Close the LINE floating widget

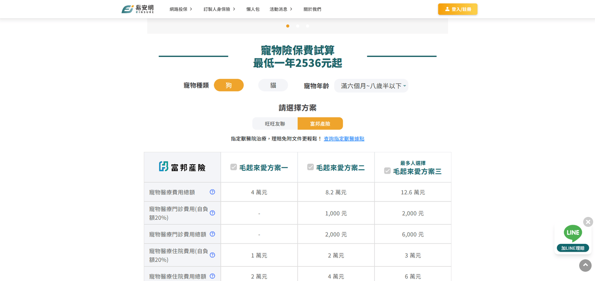pos(588,222)
